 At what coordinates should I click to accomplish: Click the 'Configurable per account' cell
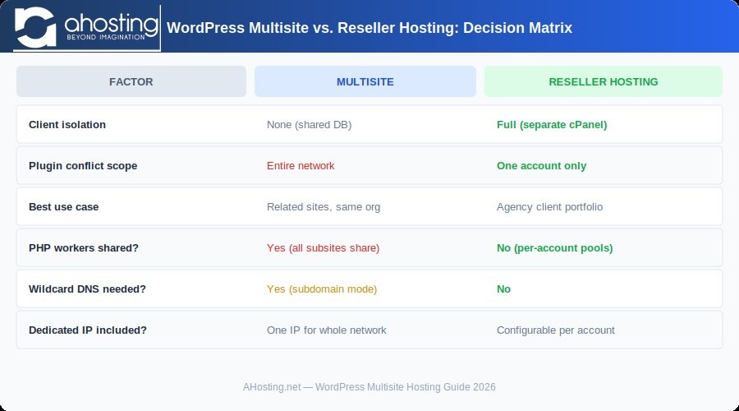pos(556,330)
